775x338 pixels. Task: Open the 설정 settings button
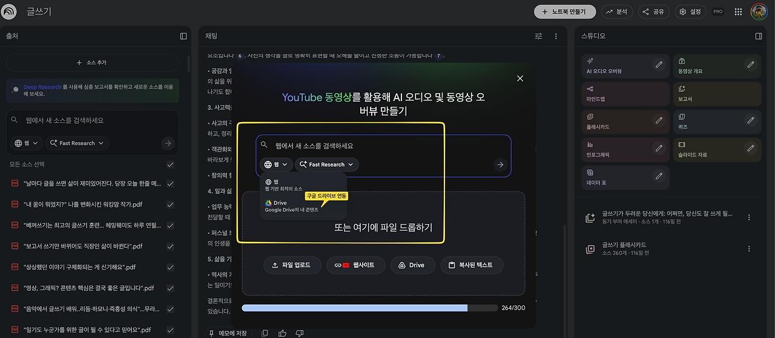tap(691, 11)
